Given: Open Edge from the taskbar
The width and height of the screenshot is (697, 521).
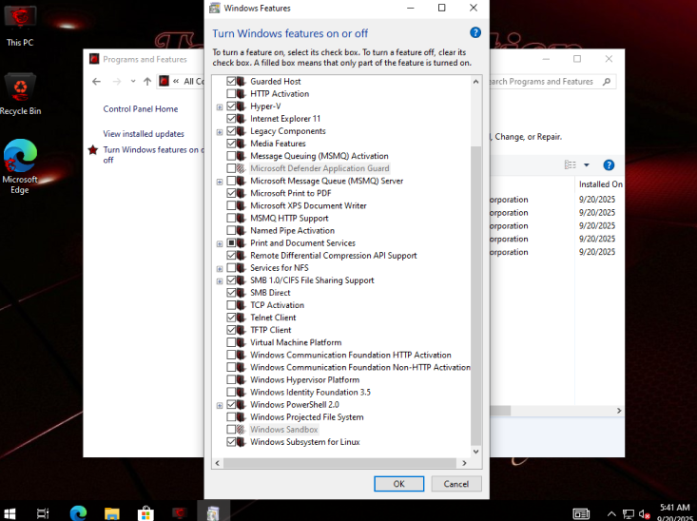Looking at the screenshot, I should [78, 513].
